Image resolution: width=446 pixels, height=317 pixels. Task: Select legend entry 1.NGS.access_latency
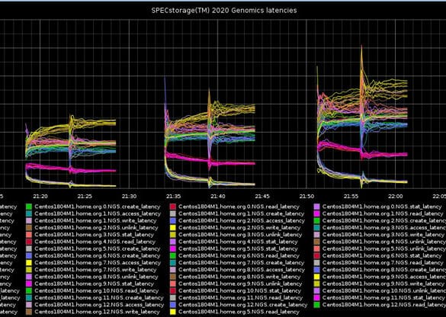click(x=98, y=213)
